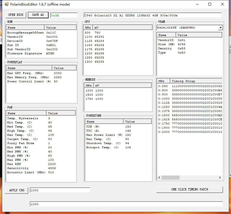Minimize the PolarisBiosEditor window
The width and height of the screenshot is (231, 214).
point(197,4)
